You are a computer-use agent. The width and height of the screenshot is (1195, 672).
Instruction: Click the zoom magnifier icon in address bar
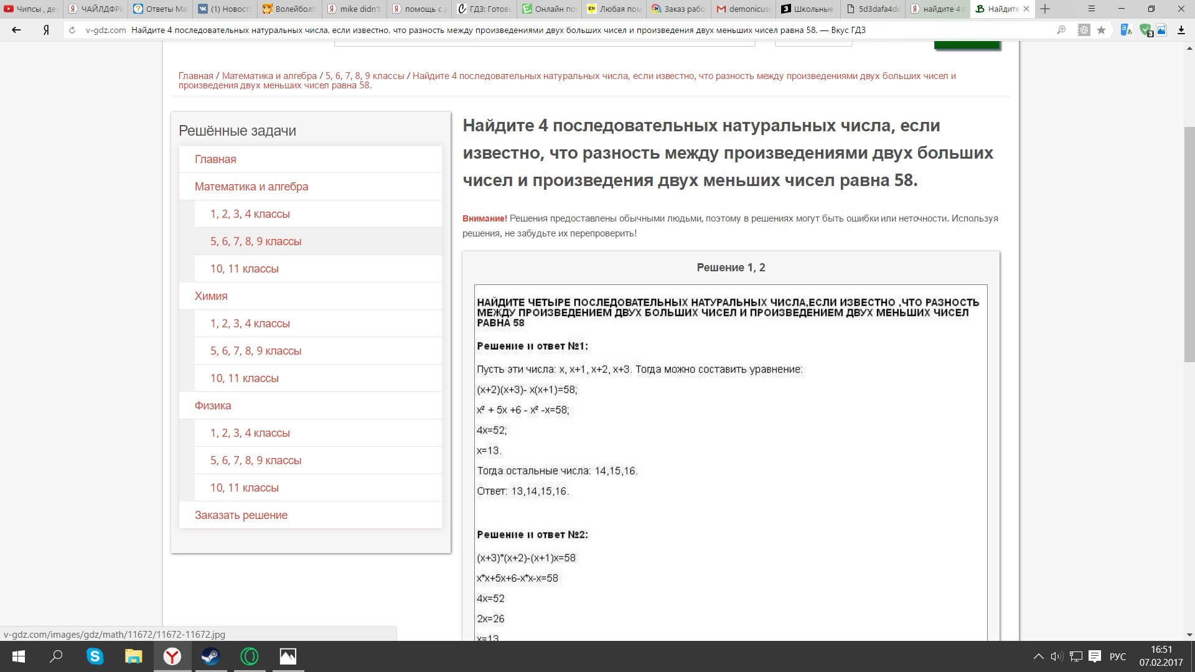pos(1061,30)
